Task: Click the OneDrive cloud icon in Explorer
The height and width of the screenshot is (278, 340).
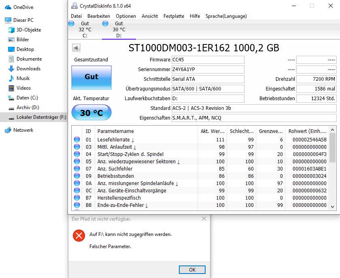Action: (x=8, y=7)
